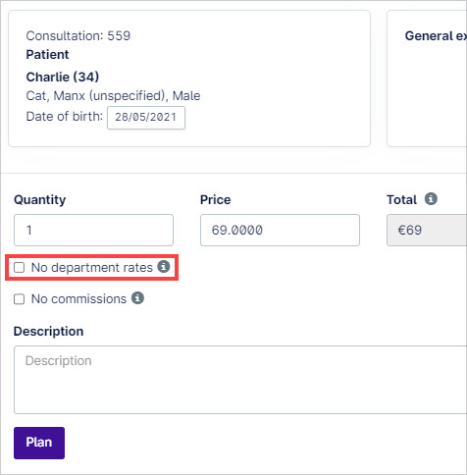467x475 pixels.
Task: Click inside the Description text area
Action: 240,380
